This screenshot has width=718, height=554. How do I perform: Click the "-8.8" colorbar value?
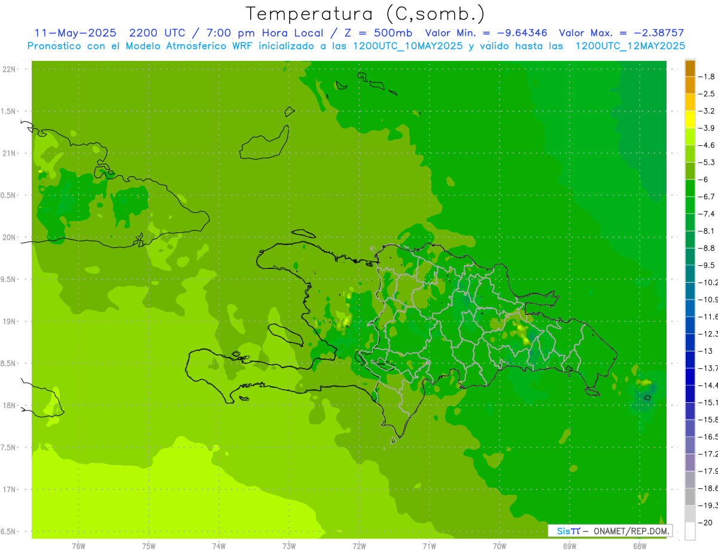[707, 248]
